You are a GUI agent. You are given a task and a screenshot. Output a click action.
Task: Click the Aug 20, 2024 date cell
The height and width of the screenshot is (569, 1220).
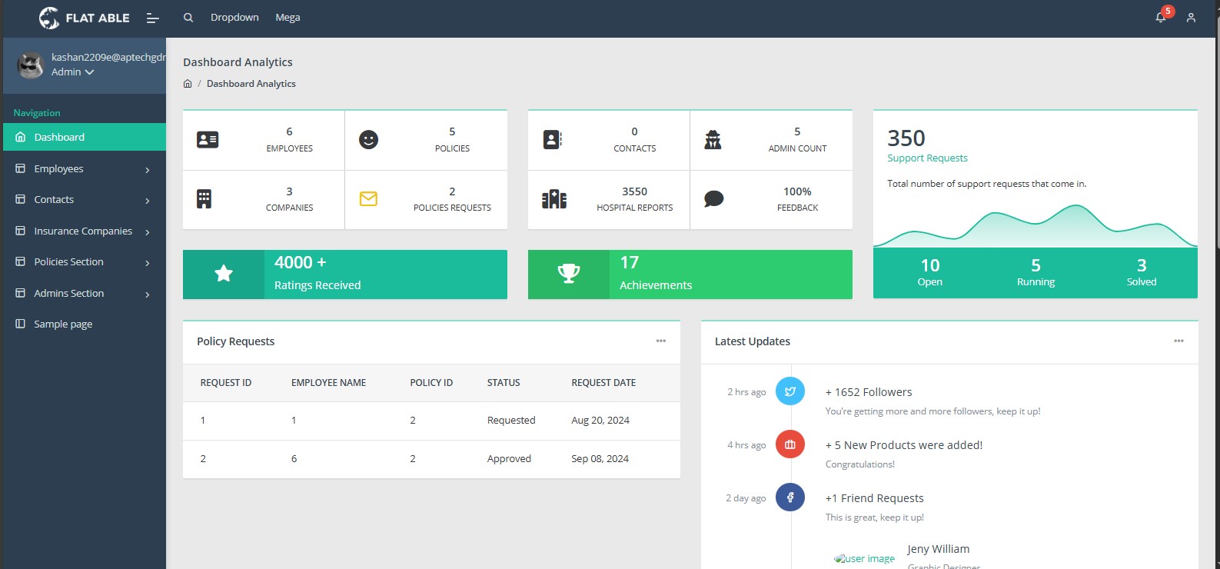click(x=600, y=420)
